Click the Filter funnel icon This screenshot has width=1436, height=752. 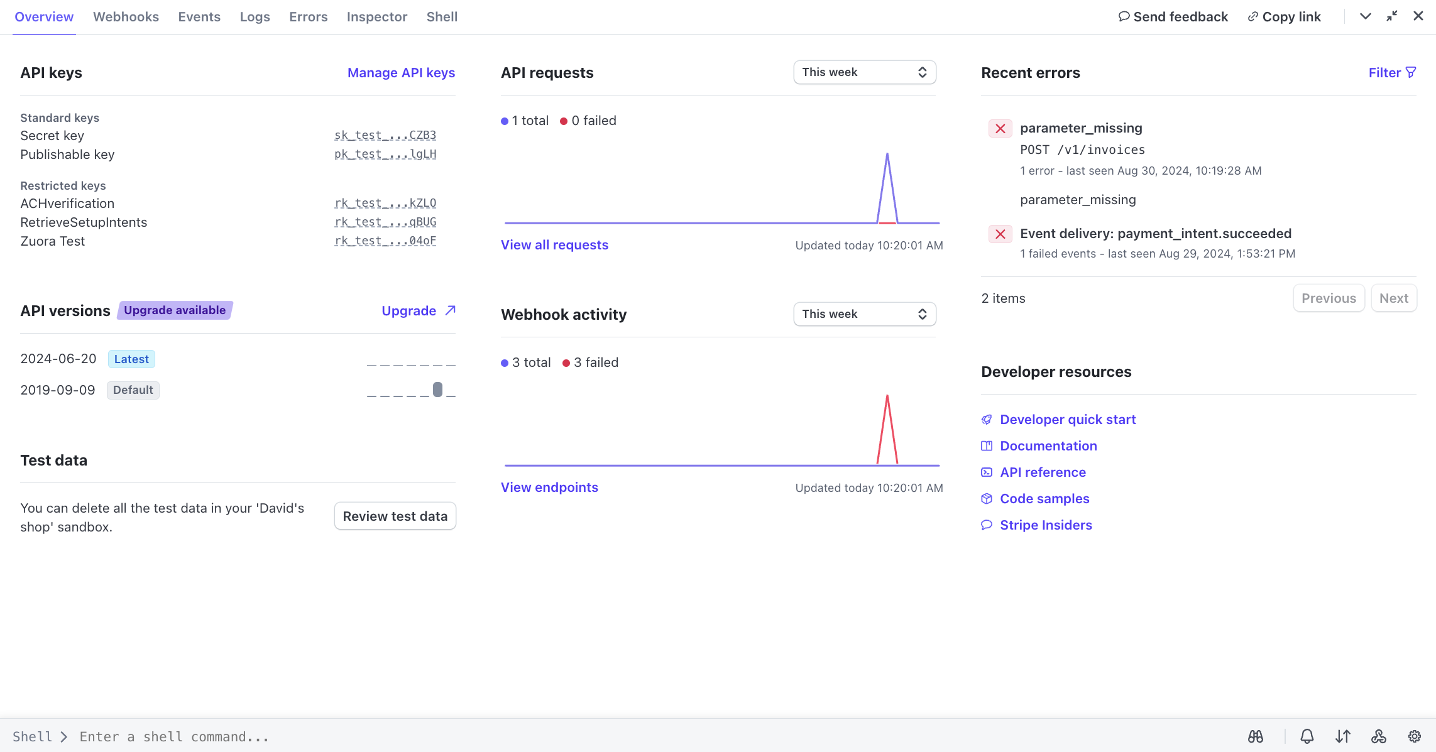click(x=1411, y=72)
